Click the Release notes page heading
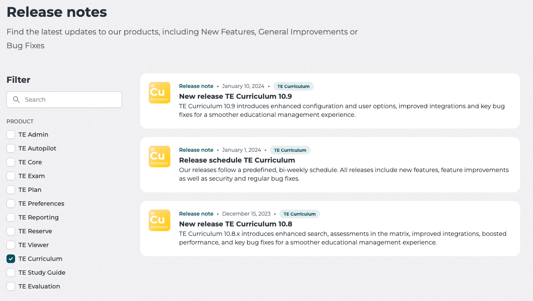The image size is (533, 301). tap(57, 12)
